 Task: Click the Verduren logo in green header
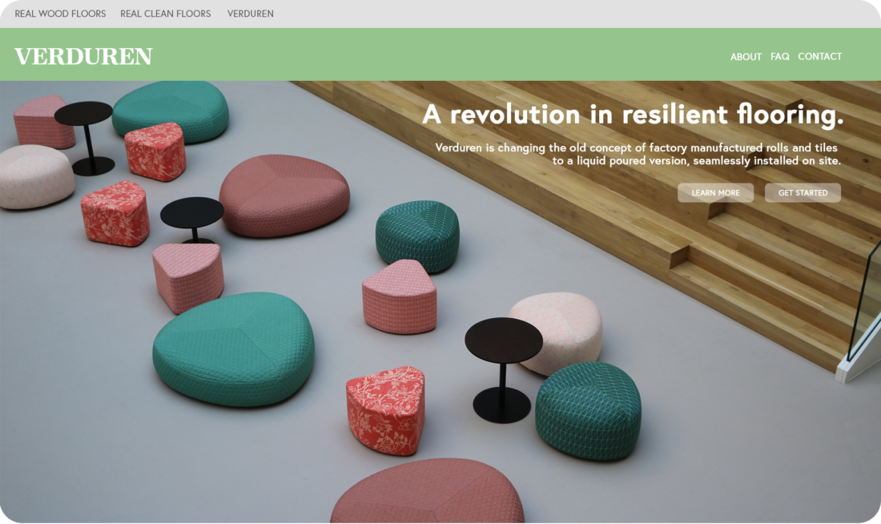tap(83, 56)
